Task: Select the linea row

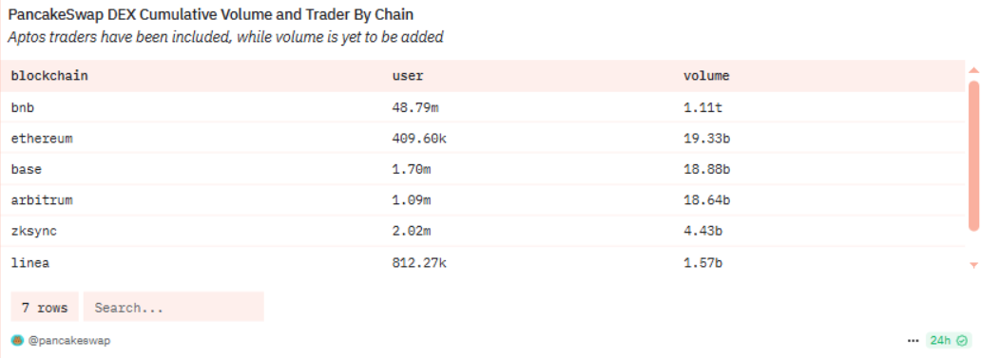Action: [482, 262]
